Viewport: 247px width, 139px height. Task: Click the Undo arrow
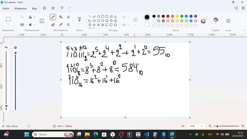(x=62, y=8)
